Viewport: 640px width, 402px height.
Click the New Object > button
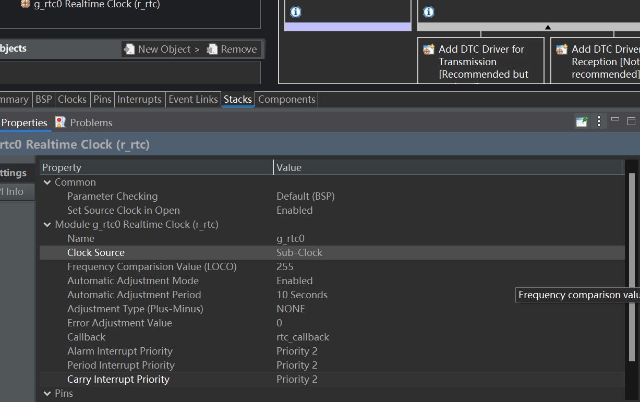[x=162, y=49]
